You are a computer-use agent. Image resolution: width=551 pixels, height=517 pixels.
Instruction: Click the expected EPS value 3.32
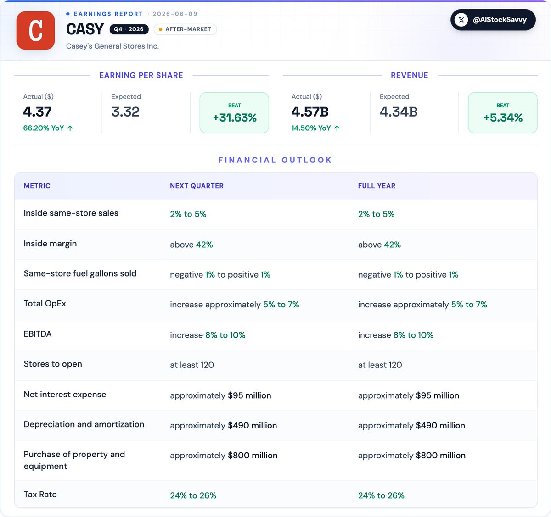(x=125, y=111)
